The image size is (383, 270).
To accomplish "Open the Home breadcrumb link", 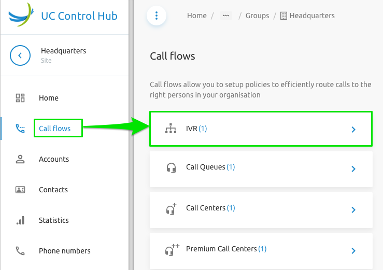I will (197, 16).
